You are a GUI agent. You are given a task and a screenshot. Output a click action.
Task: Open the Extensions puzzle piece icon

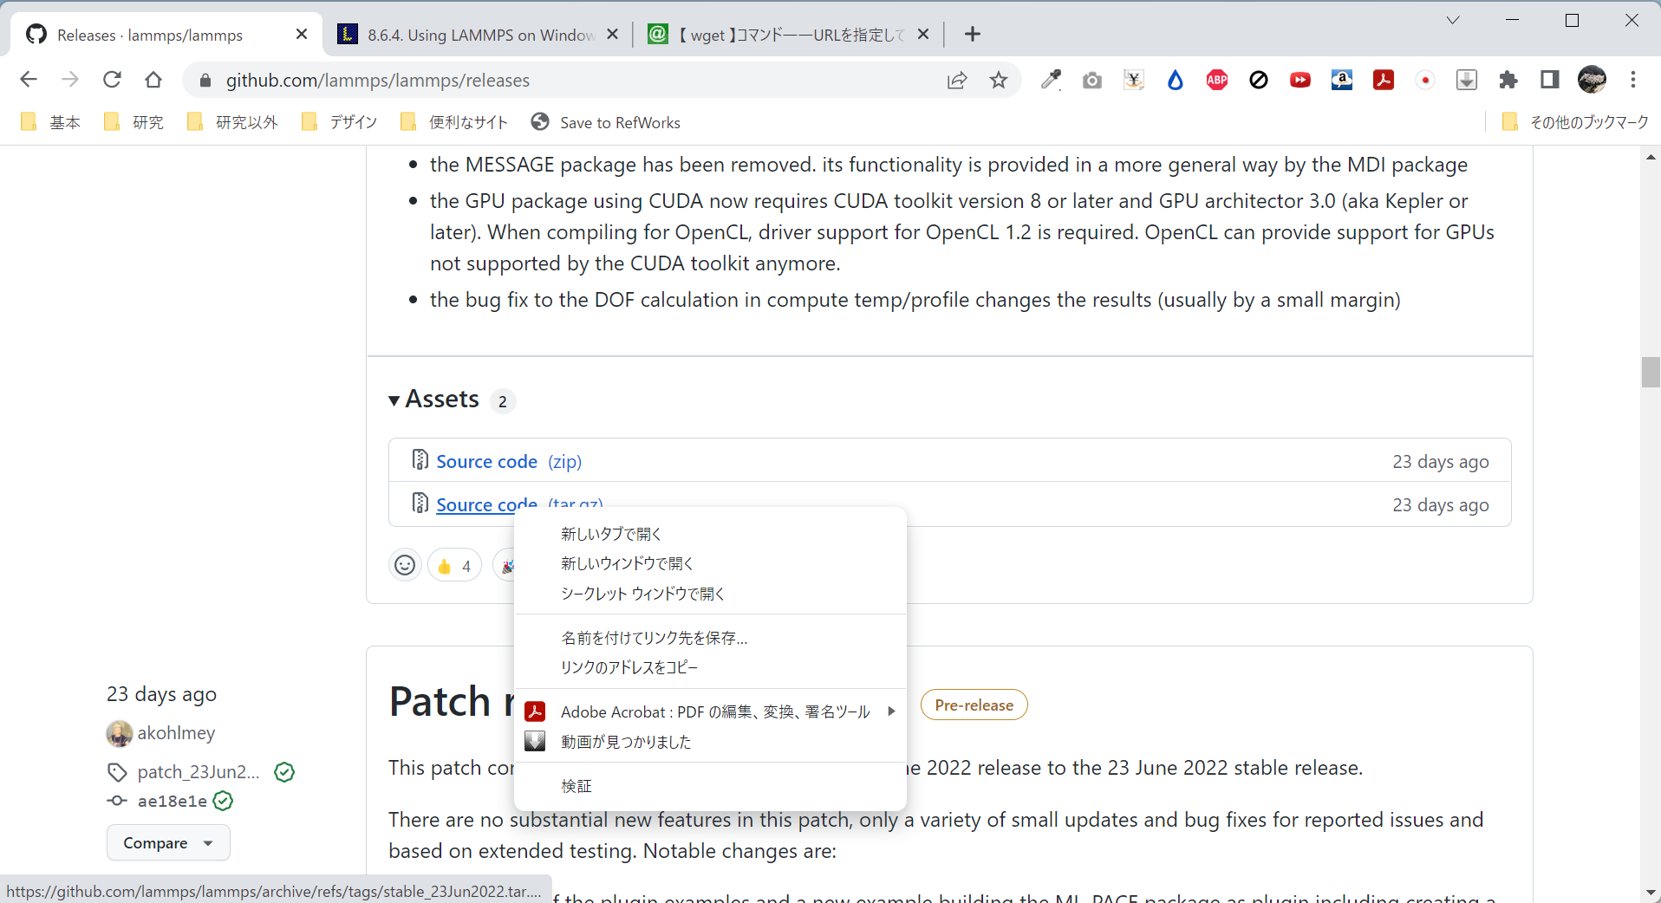[1508, 81]
